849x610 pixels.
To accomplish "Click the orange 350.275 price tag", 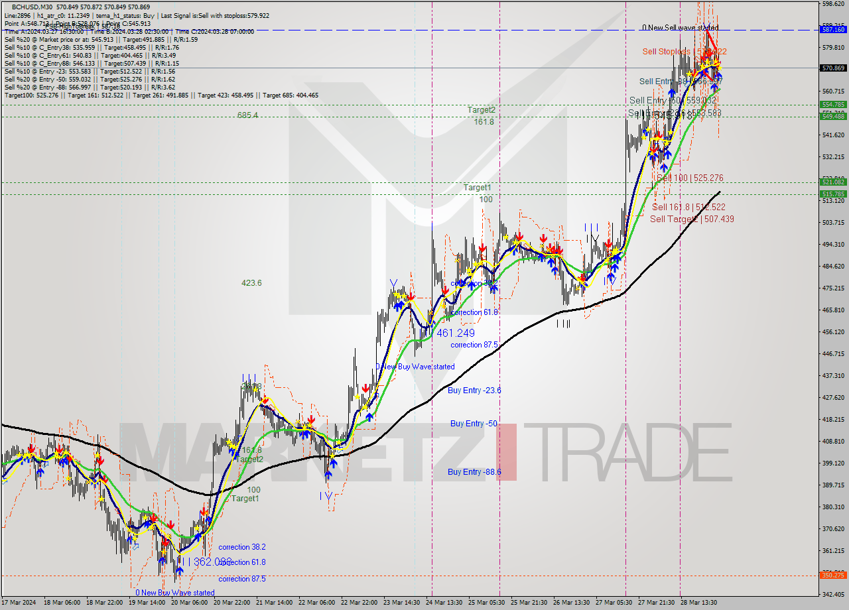I will coord(833,574).
